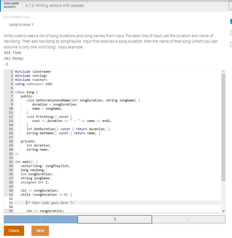Open the Jump to level 1 link
The image size is (232, 238).
coord(21,25)
